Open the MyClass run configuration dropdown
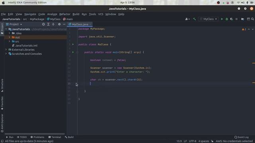 [x=208, y=19]
